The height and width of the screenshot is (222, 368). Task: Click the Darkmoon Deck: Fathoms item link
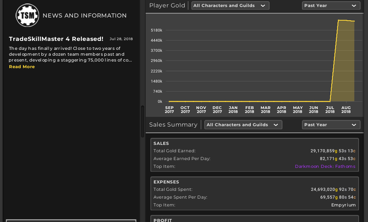(x=325, y=166)
